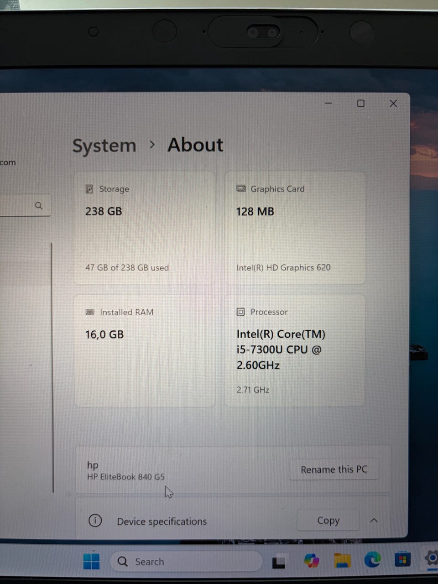Click the Storage disk icon
Screen dimensions: 438x584
(x=89, y=189)
